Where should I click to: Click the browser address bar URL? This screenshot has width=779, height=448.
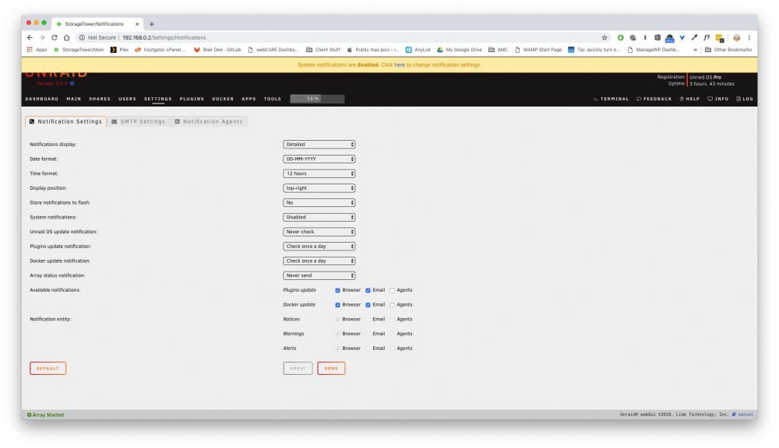tap(164, 37)
